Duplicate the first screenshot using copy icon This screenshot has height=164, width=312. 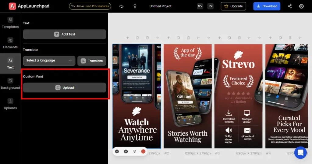click(137, 38)
